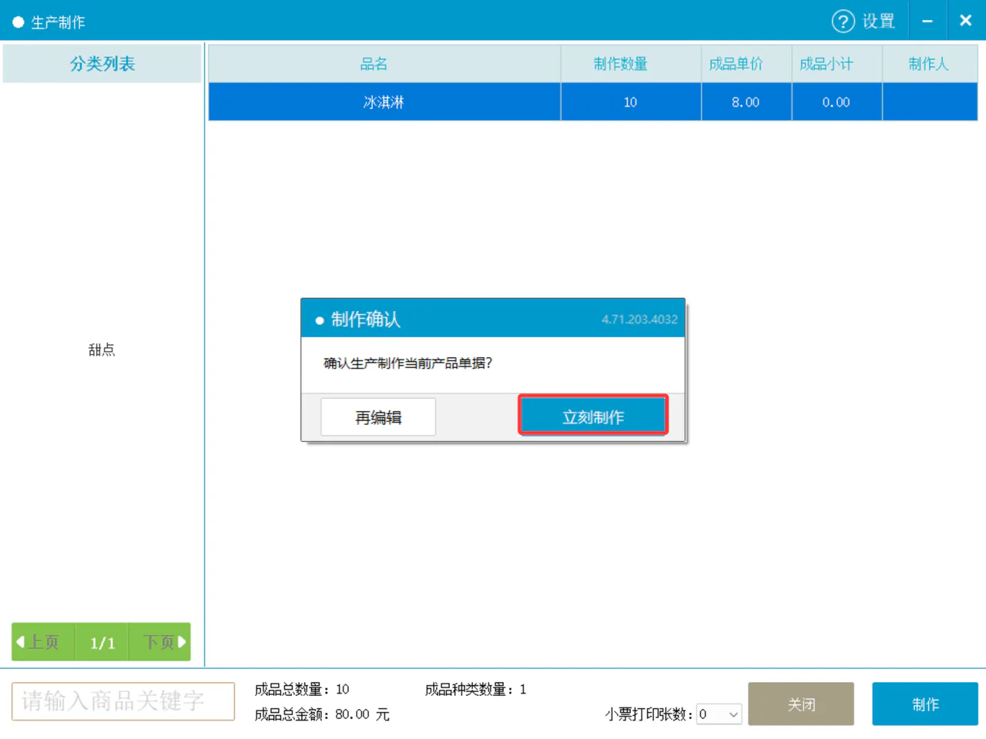Click 立刻制作 to confirm production

coord(592,416)
